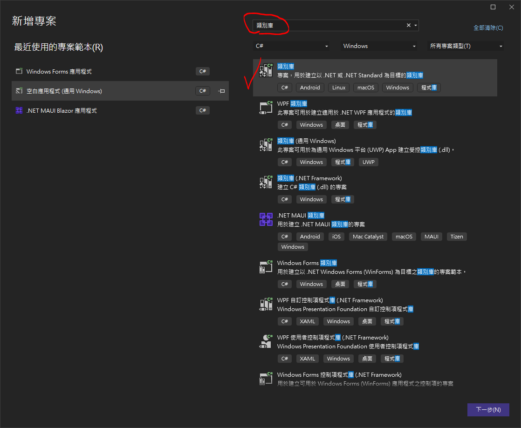Click C# badge beside .NET MAUI Blazor 應用程式

[202, 110]
